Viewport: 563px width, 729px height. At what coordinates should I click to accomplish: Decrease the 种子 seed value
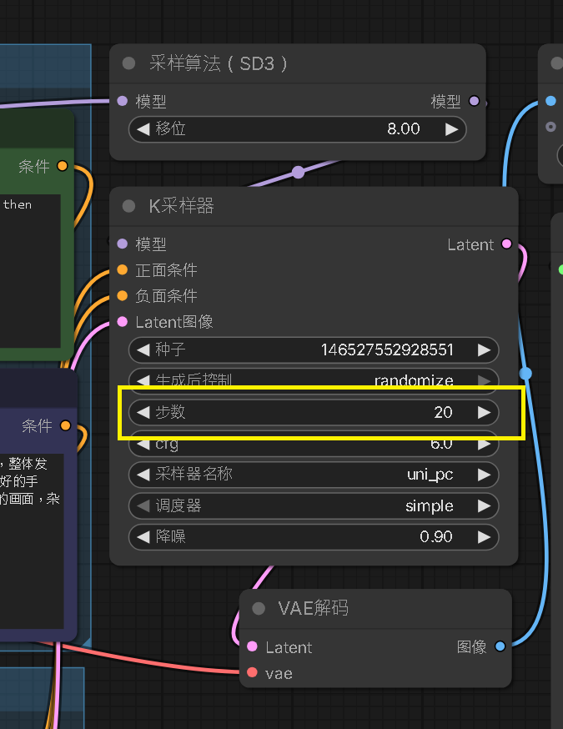143,349
